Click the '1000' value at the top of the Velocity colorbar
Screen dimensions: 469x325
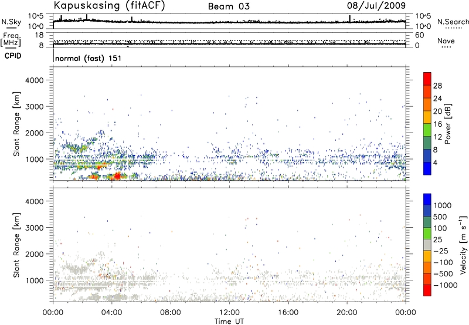(443, 205)
